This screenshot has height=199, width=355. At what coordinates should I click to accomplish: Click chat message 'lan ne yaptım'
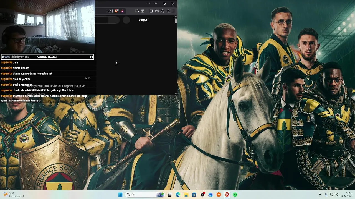click(x=22, y=79)
